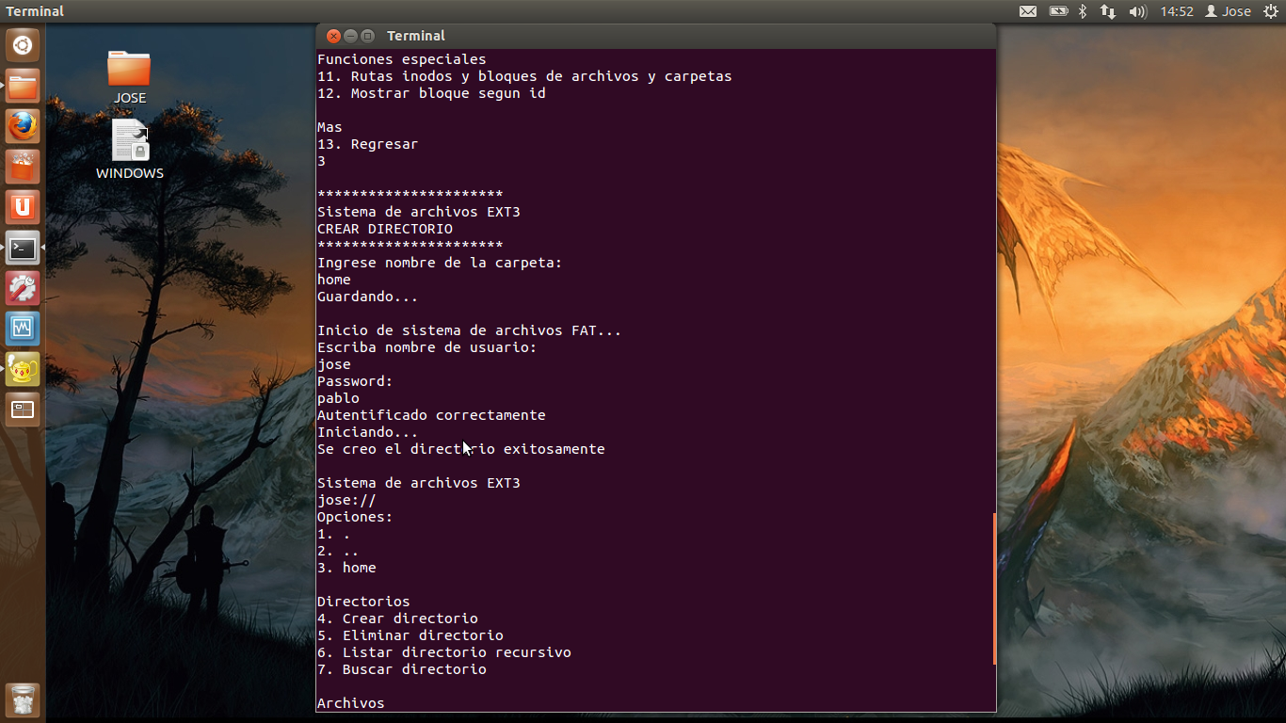Click the 'Directorios' section heading
Viewport: 1286px width, 723px height.
tap(363, 602)
